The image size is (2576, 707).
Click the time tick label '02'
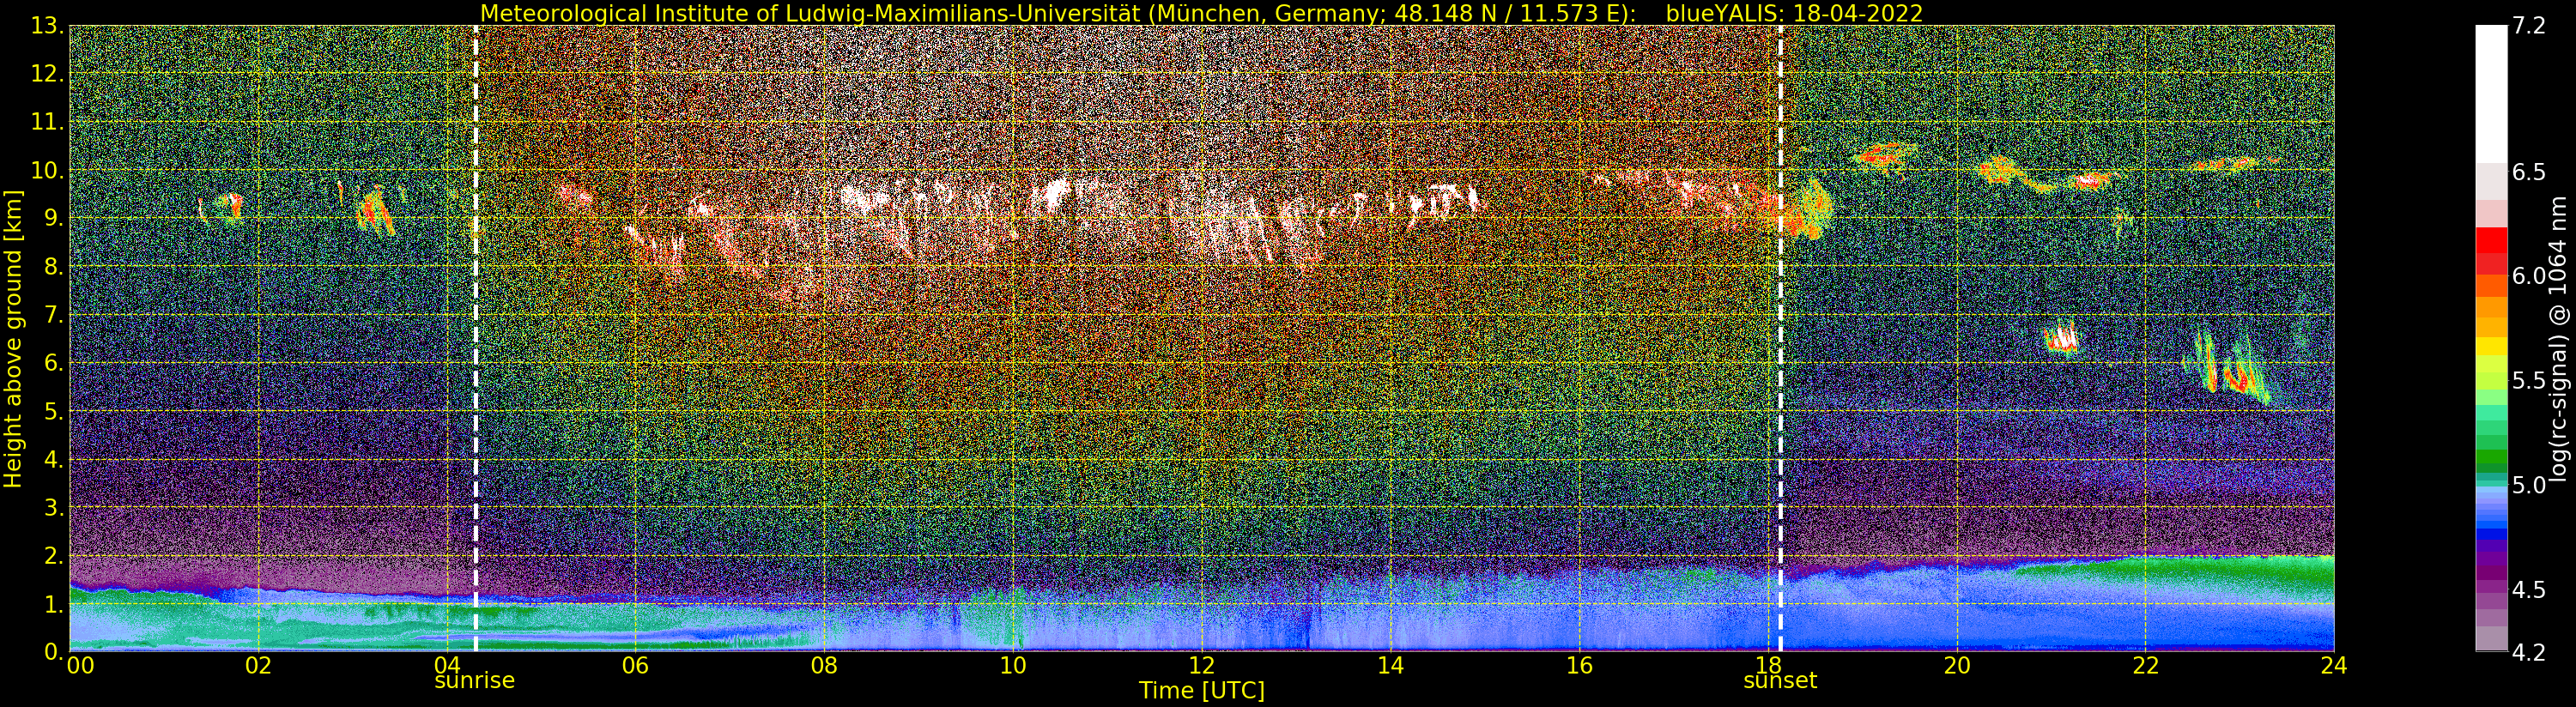(x=258, y=666)
